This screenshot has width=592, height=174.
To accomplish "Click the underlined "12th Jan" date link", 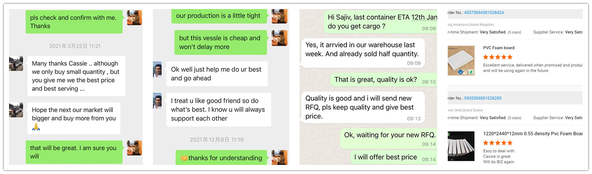I will 424,17.
